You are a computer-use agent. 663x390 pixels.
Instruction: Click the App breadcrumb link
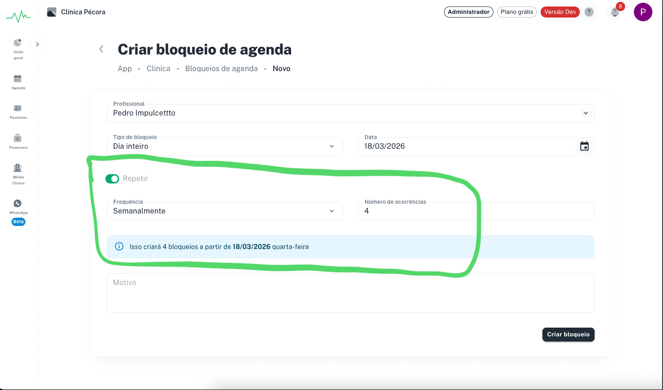pos(125,68)
